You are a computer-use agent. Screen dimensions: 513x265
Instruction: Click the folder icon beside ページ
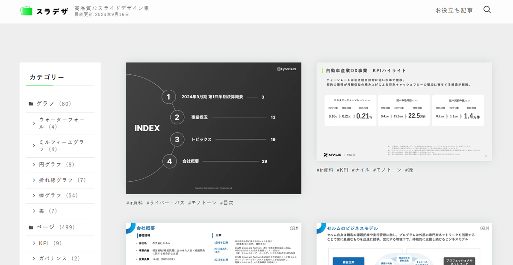31,227
